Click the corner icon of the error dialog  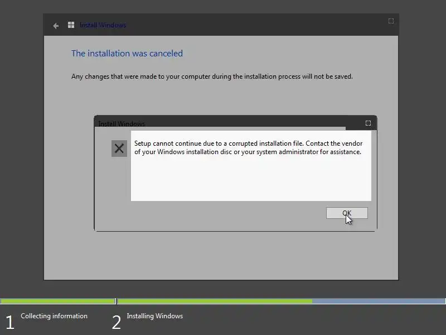click(368, 123)
